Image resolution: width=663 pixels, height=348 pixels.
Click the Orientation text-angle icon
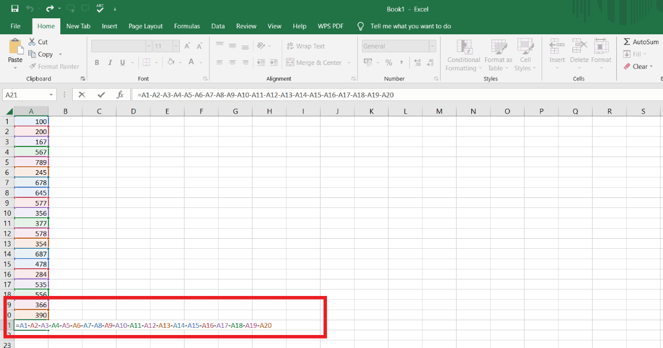tap(261, 45)
